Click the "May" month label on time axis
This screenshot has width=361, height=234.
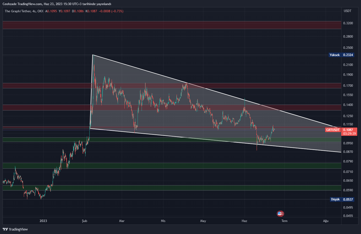coord(203,221)
